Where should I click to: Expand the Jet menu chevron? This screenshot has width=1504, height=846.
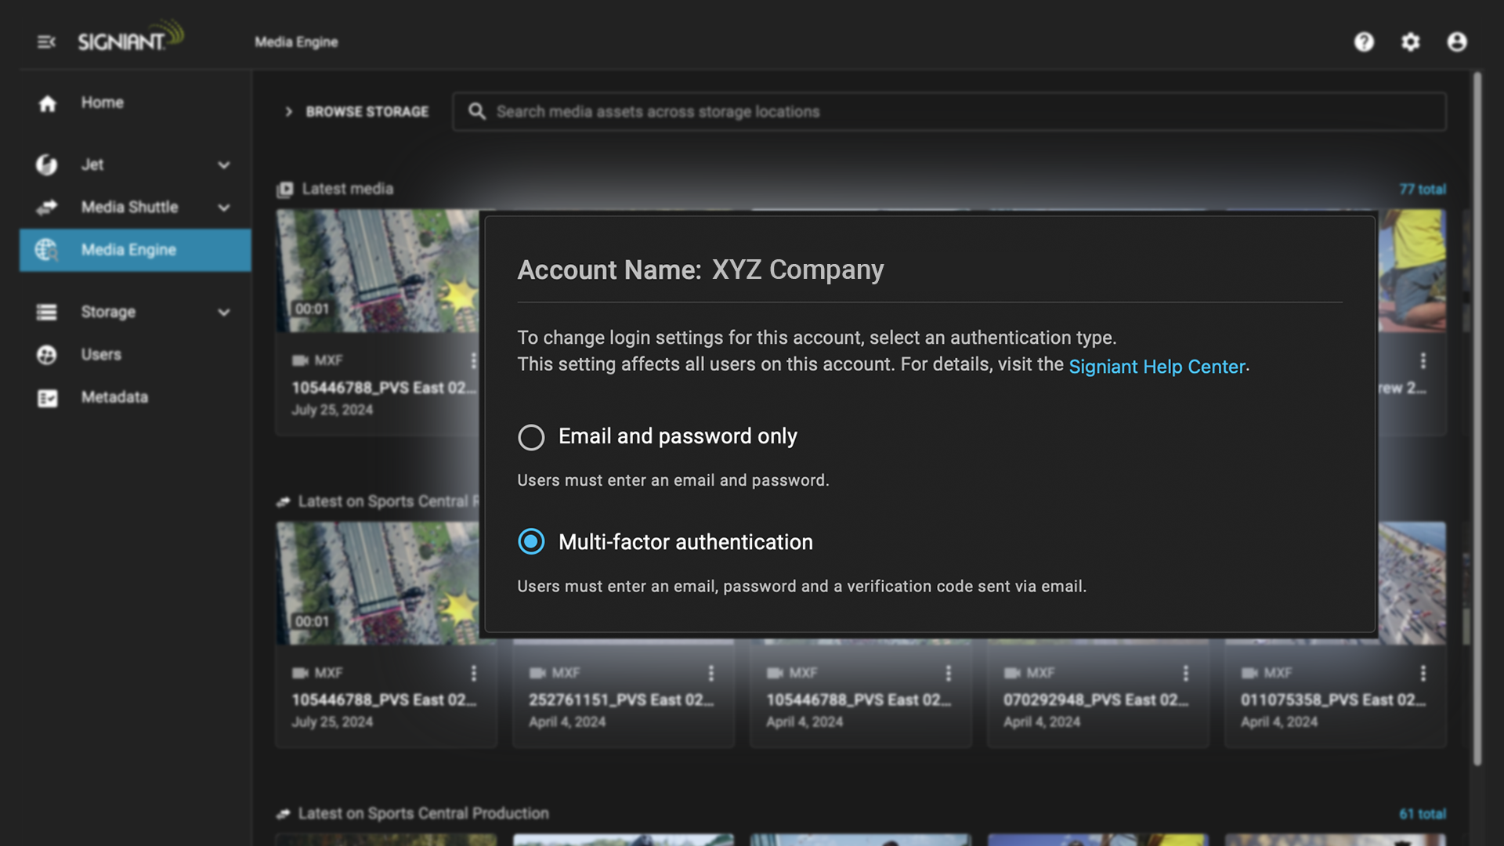click(224, 165)
